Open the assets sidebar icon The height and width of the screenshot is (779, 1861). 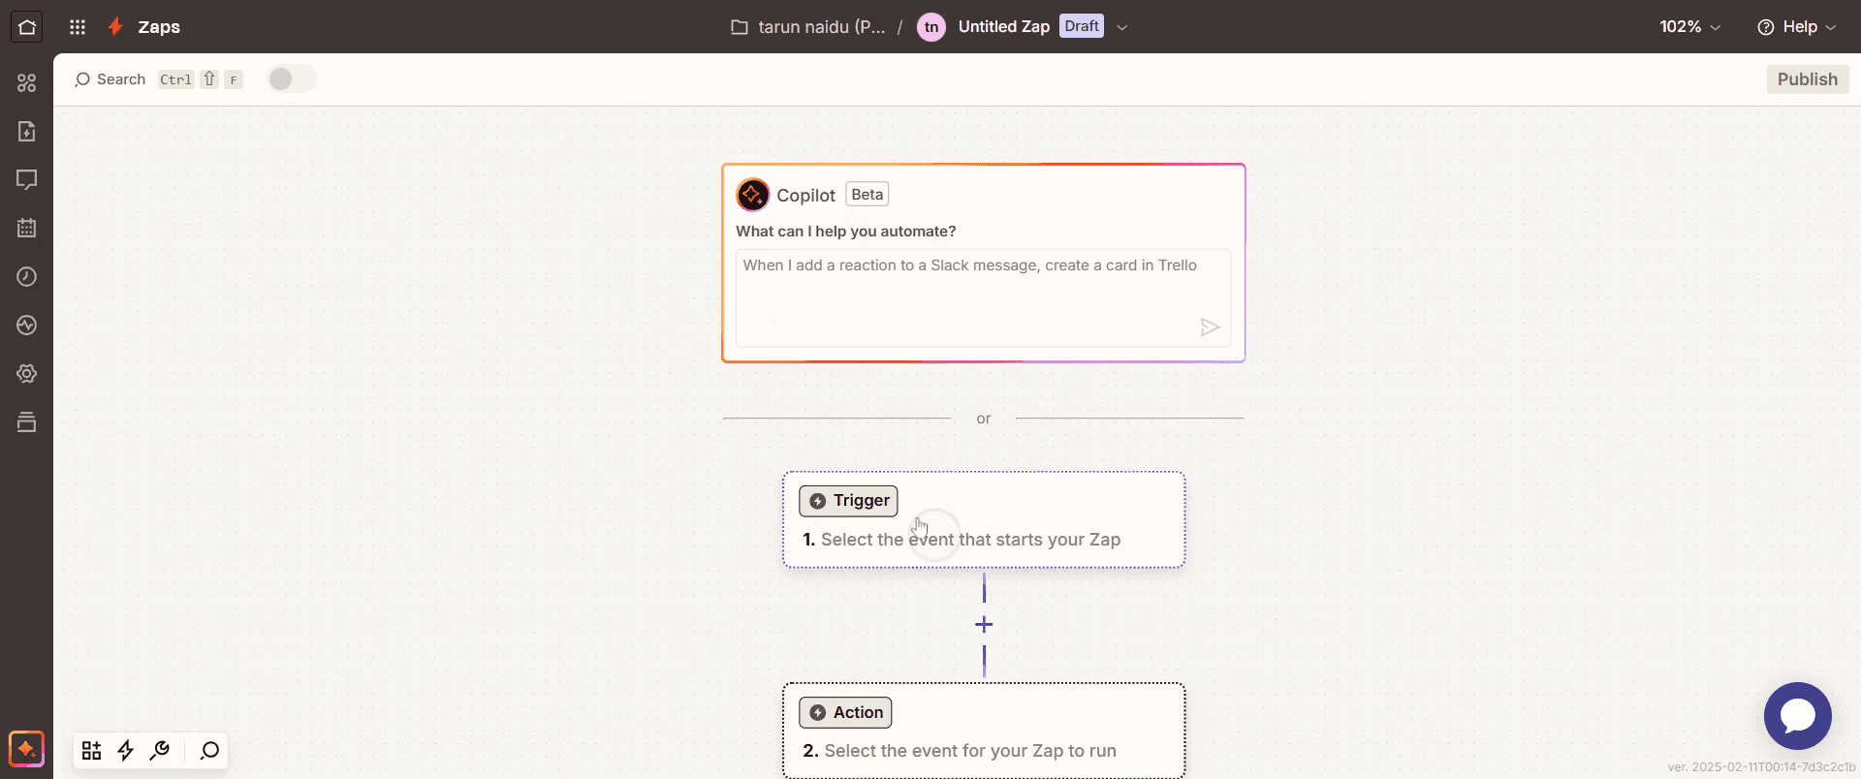pos(26,83)
